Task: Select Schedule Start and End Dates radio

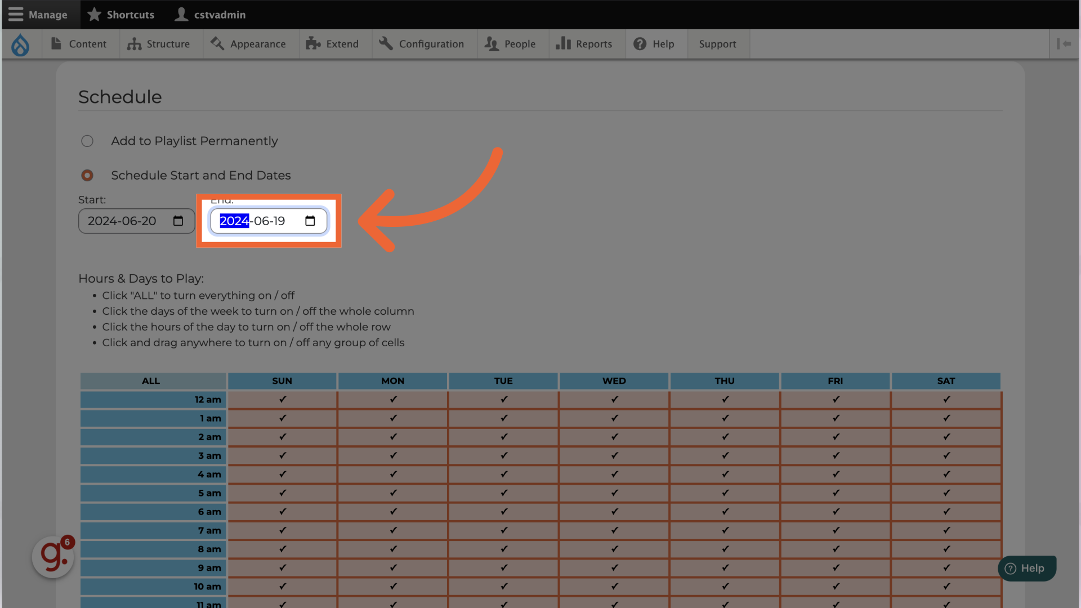Action: pyautogui.click(x=87, y=176)
